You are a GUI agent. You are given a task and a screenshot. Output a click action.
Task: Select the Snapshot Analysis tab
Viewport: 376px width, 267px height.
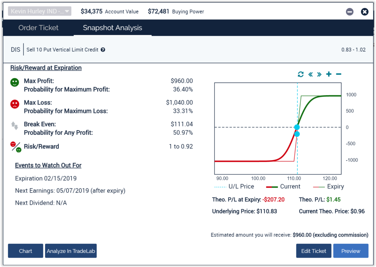pos(112,28)
